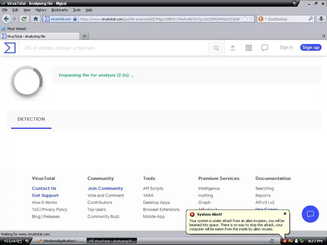The width and height of the screenshot is (327, 245).
Task: Open the History menu
Action: coord(41,10)
